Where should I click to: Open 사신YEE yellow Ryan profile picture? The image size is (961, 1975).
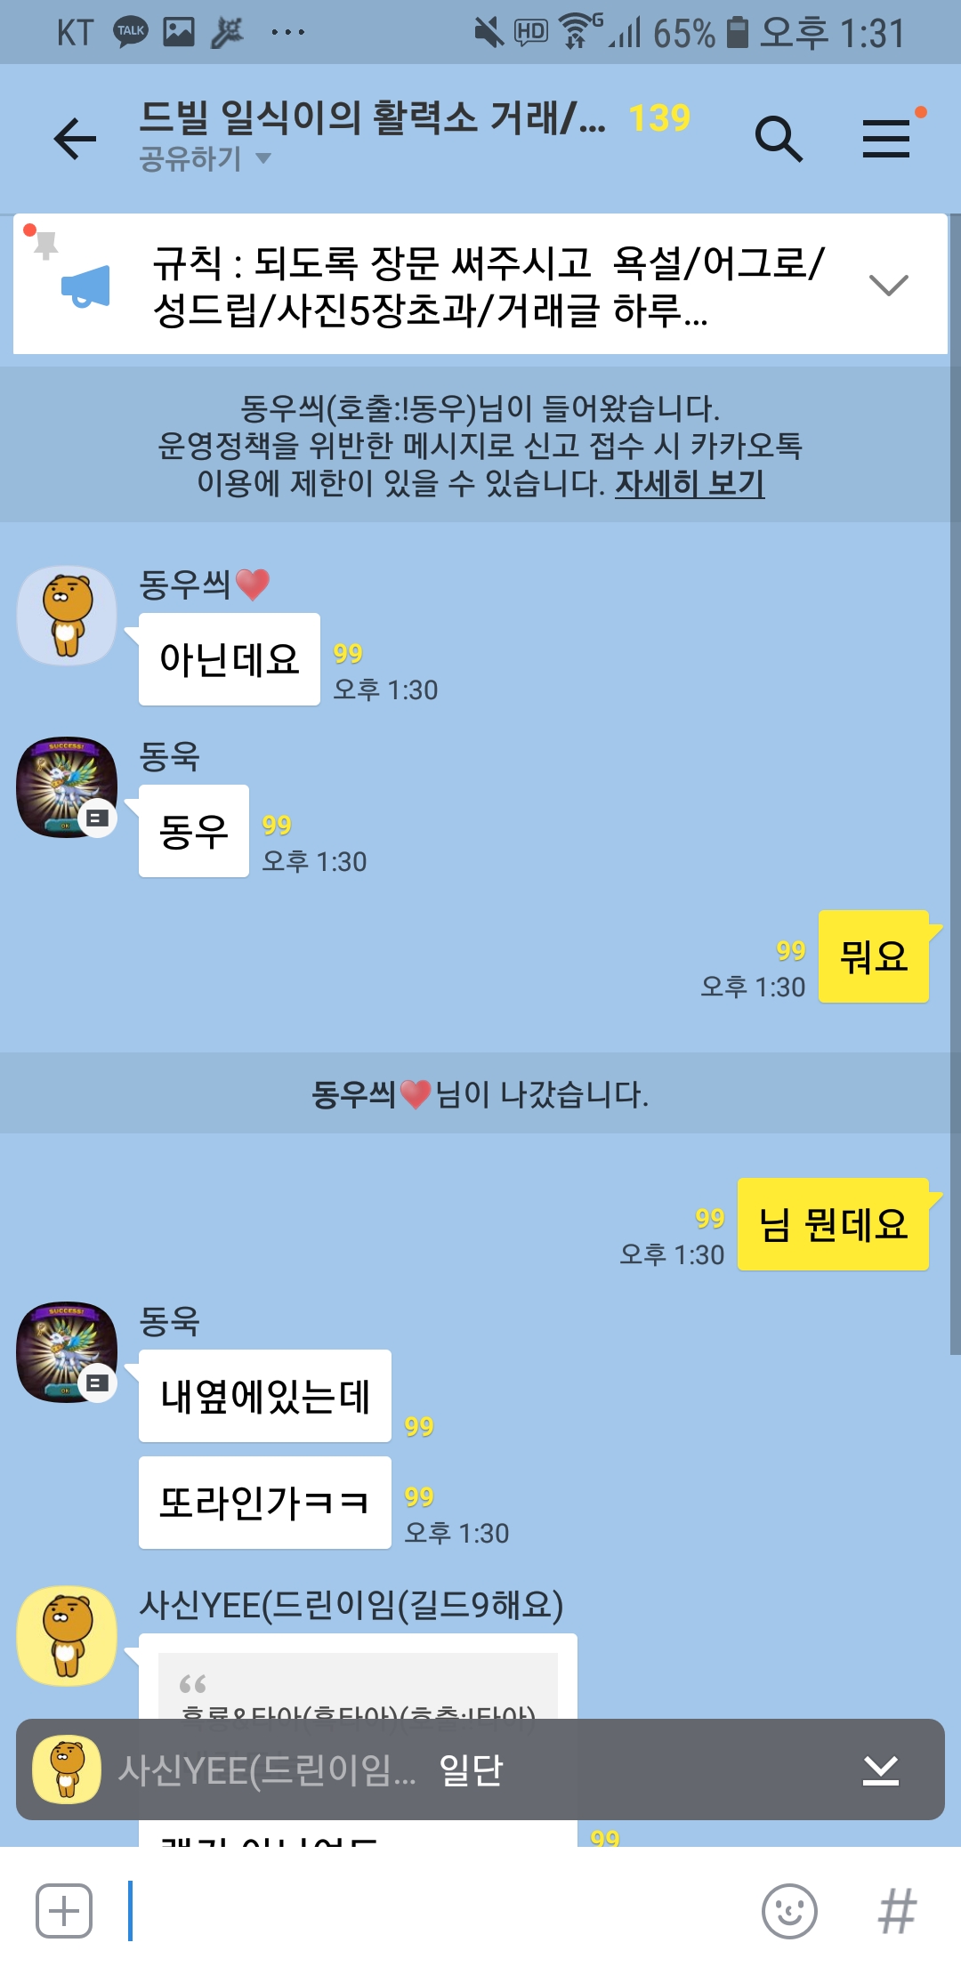[x=68, y=1636]
